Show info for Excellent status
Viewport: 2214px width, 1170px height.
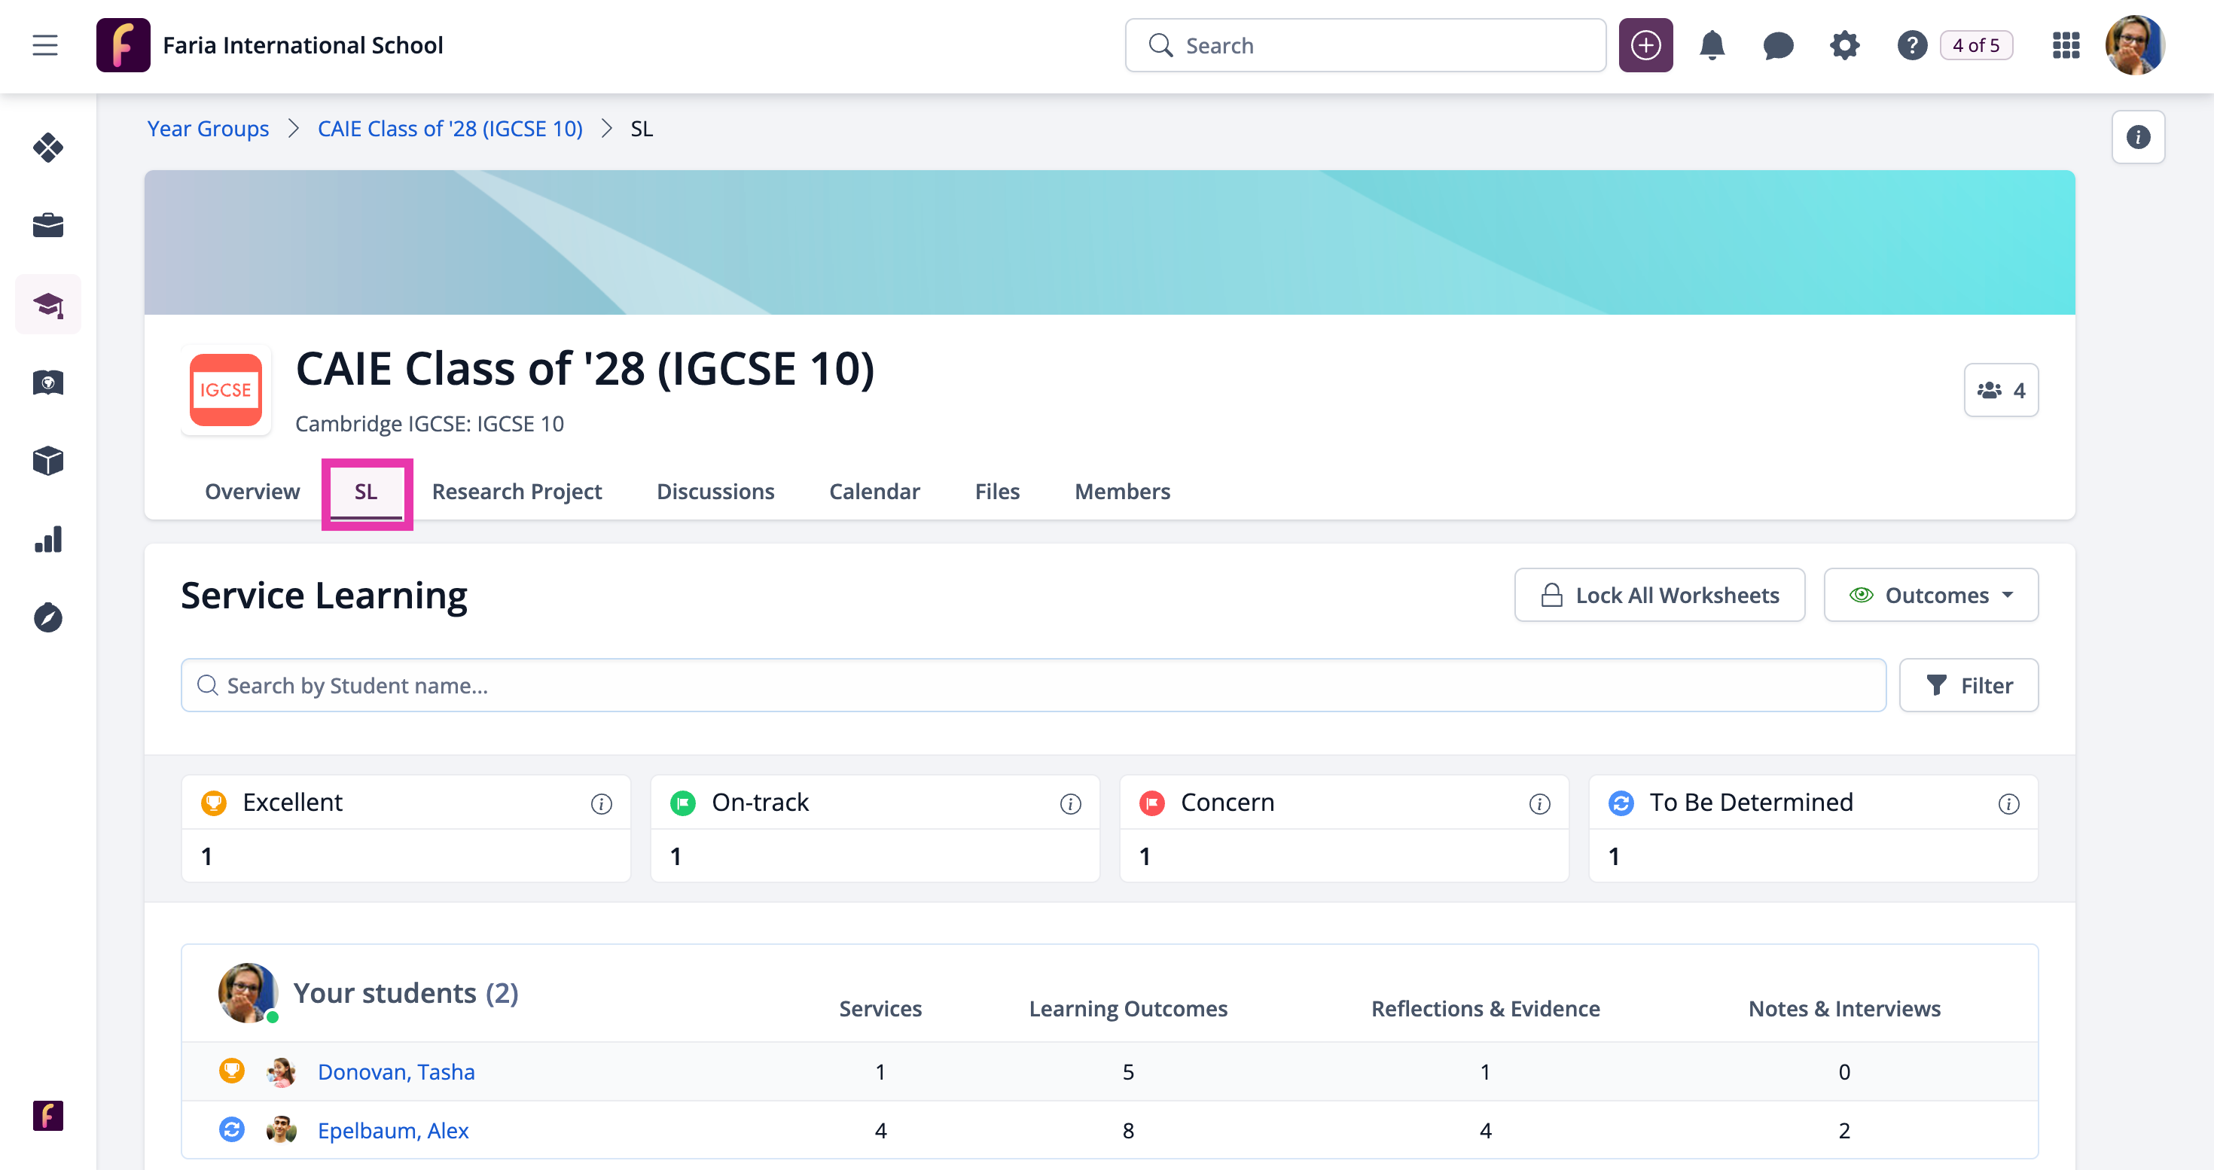(x=601, y=804)
